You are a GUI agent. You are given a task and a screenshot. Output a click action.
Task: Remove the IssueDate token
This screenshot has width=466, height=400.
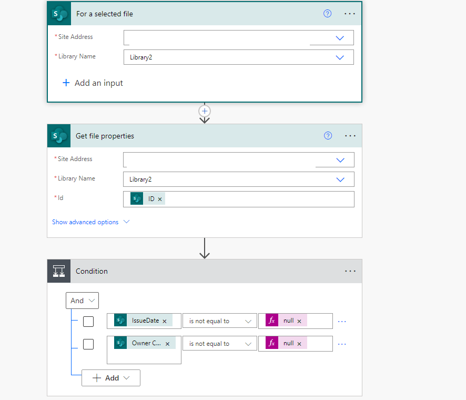[164, 321]
